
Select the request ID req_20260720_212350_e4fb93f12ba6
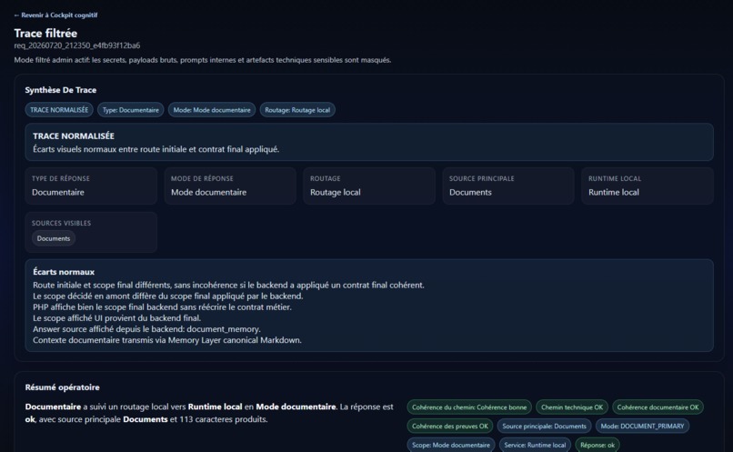[x=77, y=45]
